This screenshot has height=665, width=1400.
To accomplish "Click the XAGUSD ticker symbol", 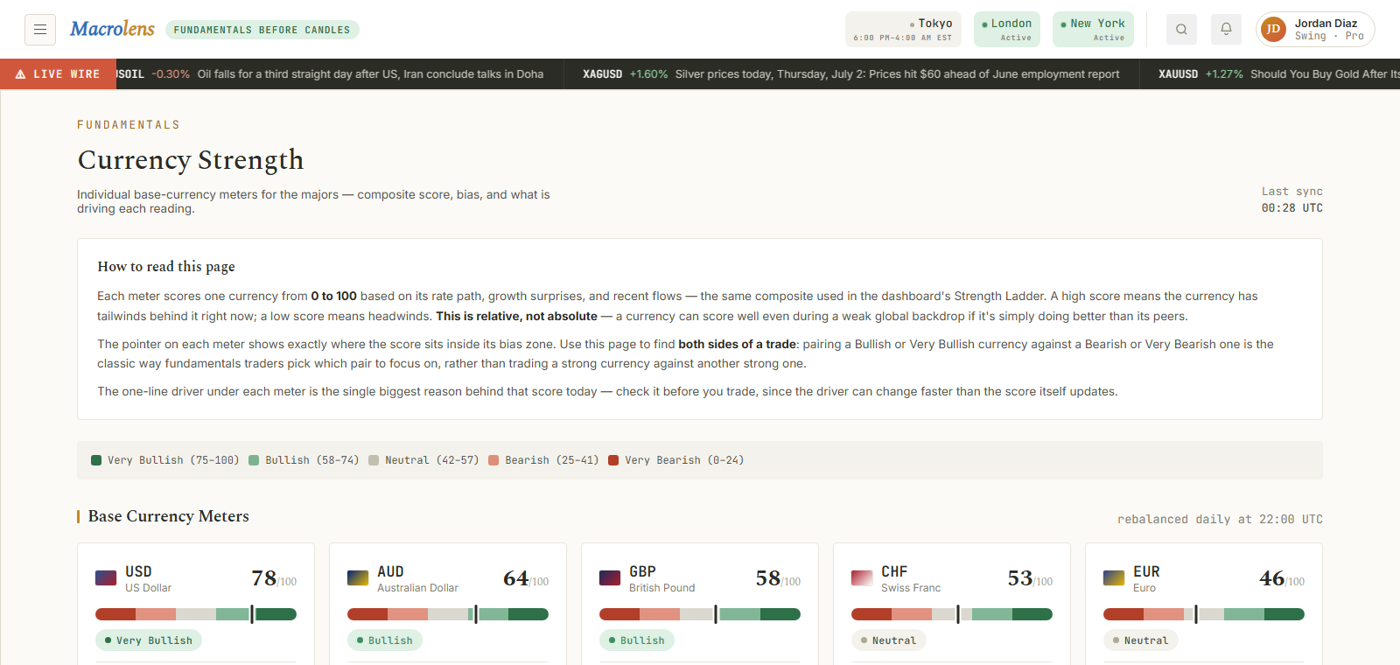I will click(x=603, y=74).
